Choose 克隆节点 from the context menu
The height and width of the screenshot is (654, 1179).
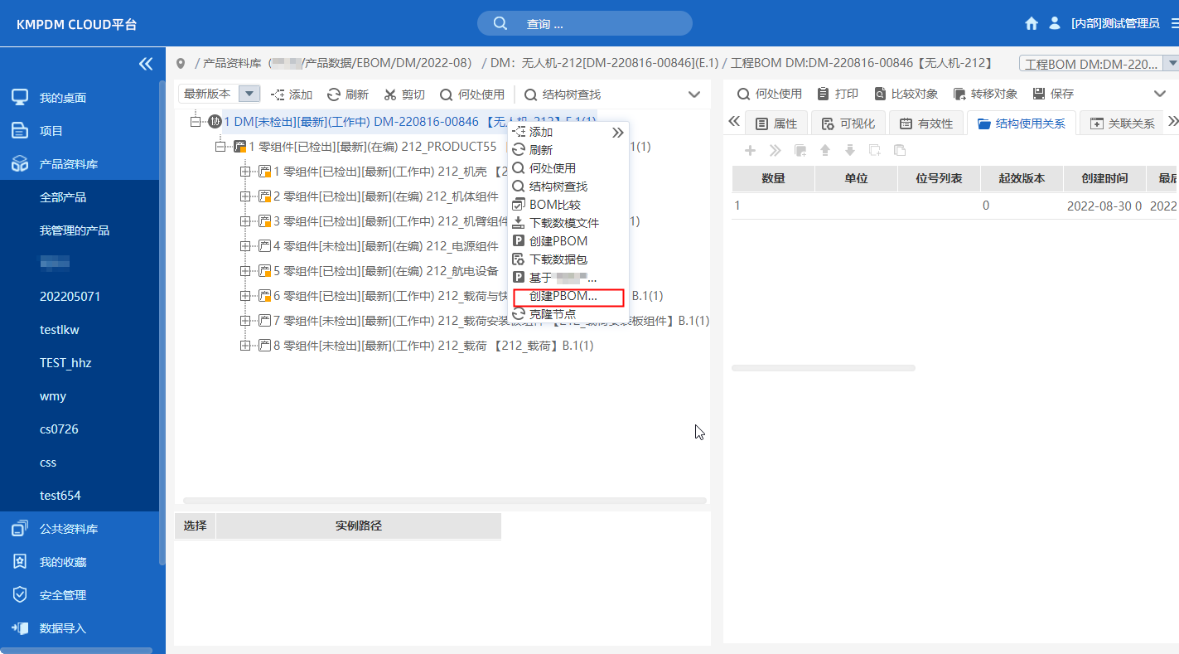552,314
